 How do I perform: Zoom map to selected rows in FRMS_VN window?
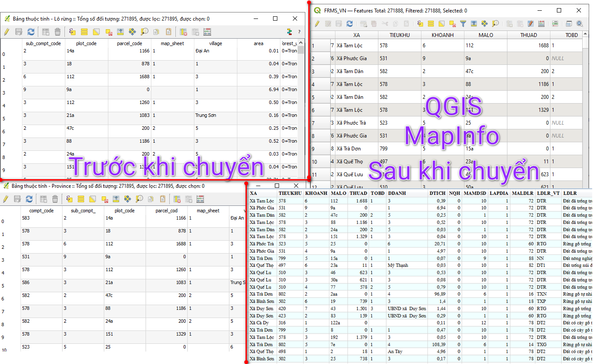click(x=495, y=24)
